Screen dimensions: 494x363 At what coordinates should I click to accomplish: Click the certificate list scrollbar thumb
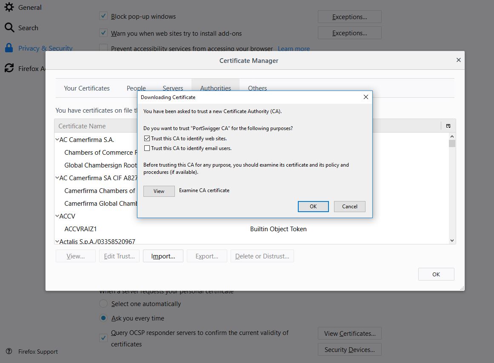pos(452,144)
